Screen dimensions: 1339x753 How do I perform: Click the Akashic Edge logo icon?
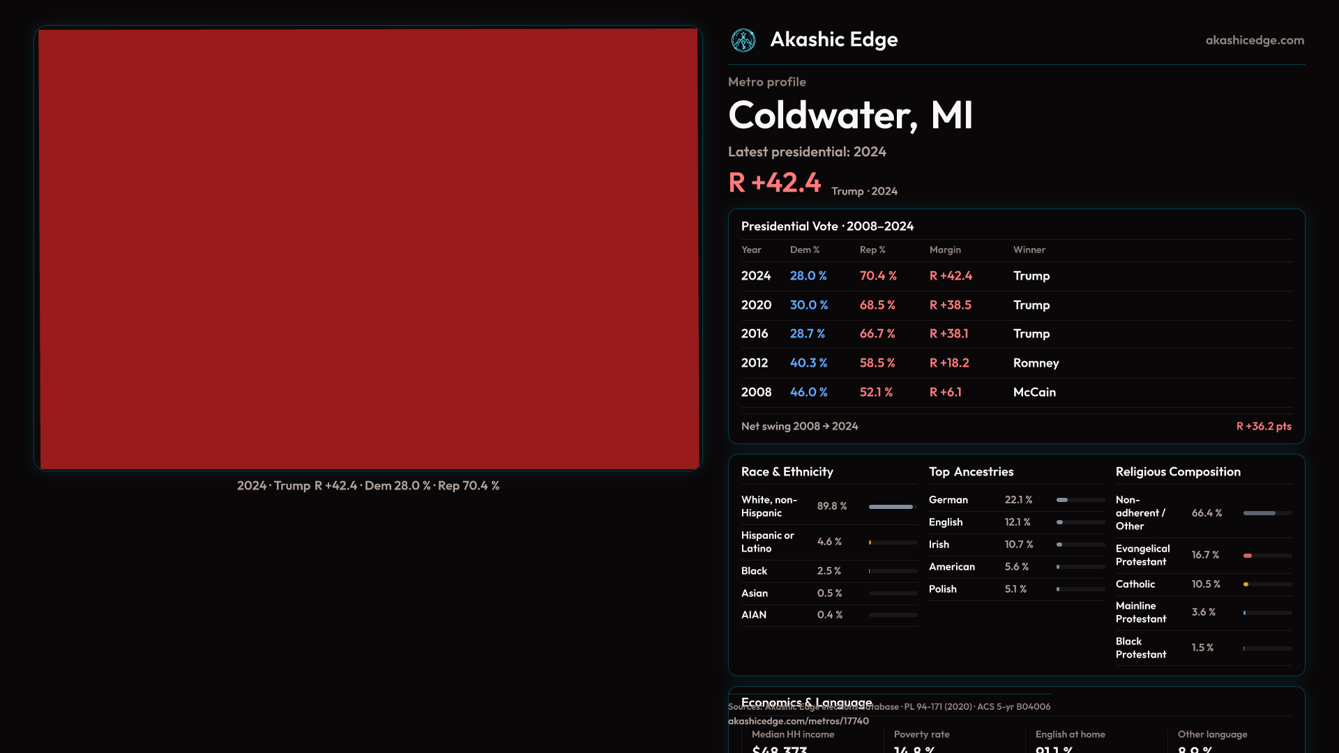click(743, 40)
